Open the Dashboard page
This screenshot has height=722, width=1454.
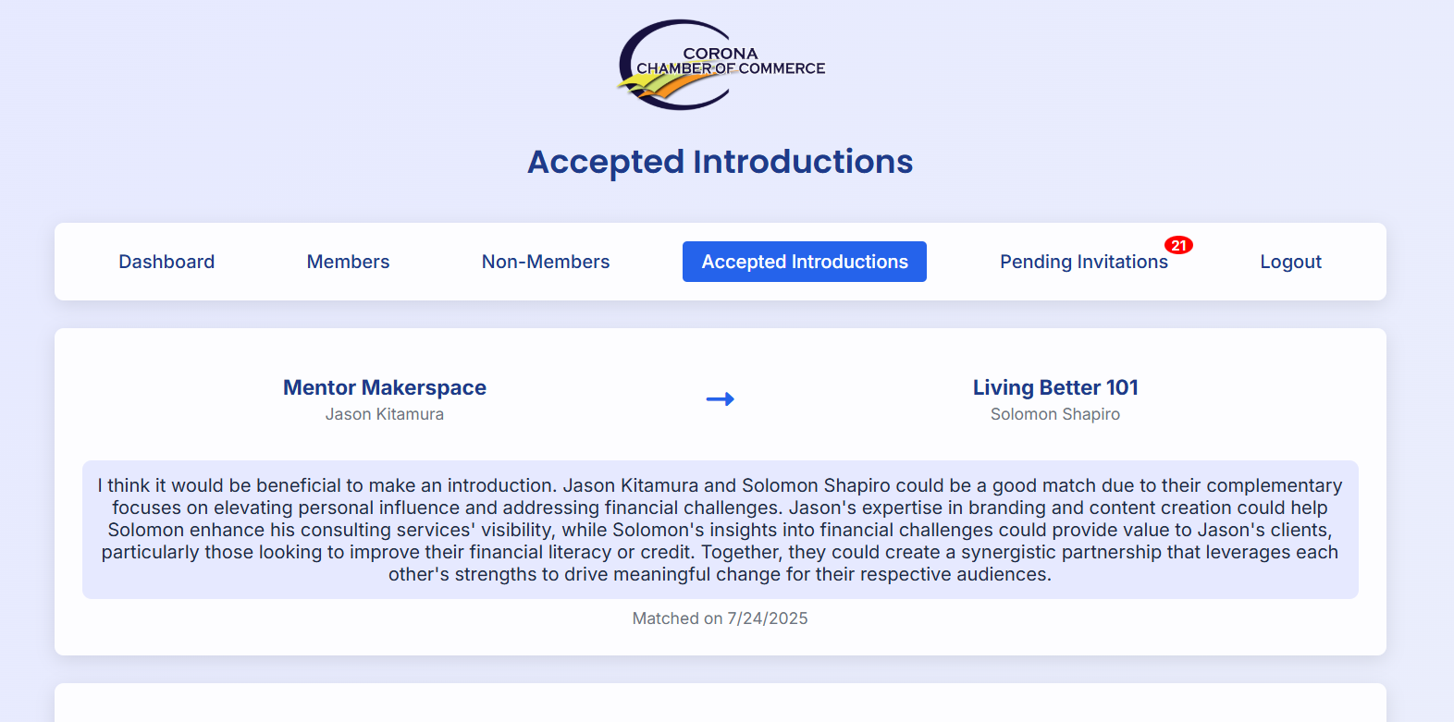click(166, 262)
